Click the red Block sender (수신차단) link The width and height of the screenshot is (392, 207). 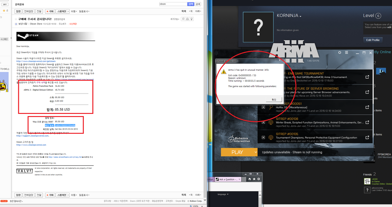click(73, 24)
